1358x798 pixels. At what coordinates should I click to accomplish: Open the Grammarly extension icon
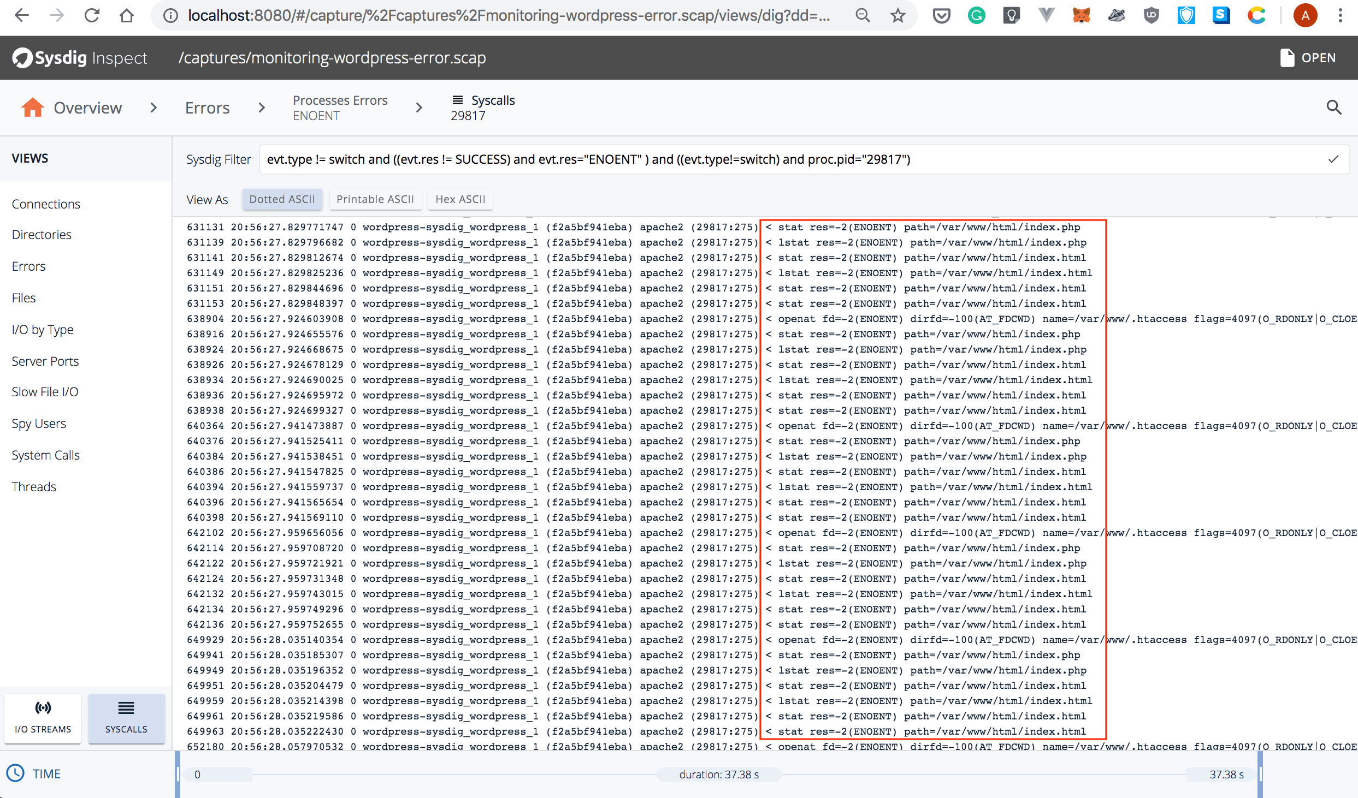click(976, 16)
